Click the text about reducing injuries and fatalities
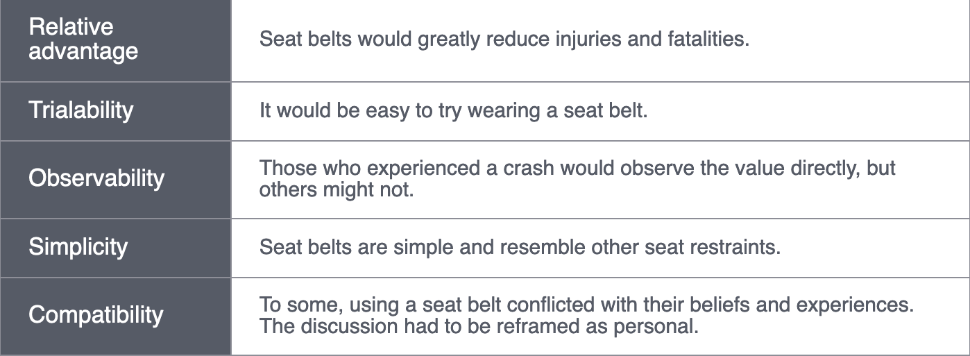This screenshot has width=970, height=356. [x=504, y=39]
